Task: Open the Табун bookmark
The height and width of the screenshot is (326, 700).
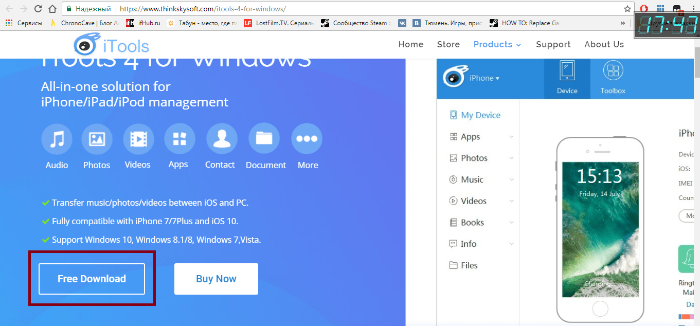Action: pyautogui.click(x=202, y=23)
